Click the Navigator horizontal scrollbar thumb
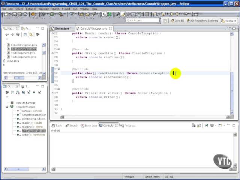 tap(19, 78)
